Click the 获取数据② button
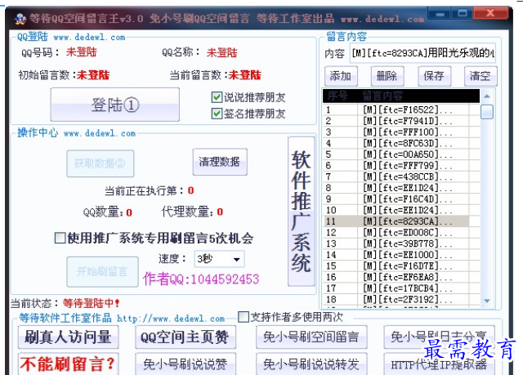Screen dimensions: 523x375 pyautogui.click(x=100, y=163)
